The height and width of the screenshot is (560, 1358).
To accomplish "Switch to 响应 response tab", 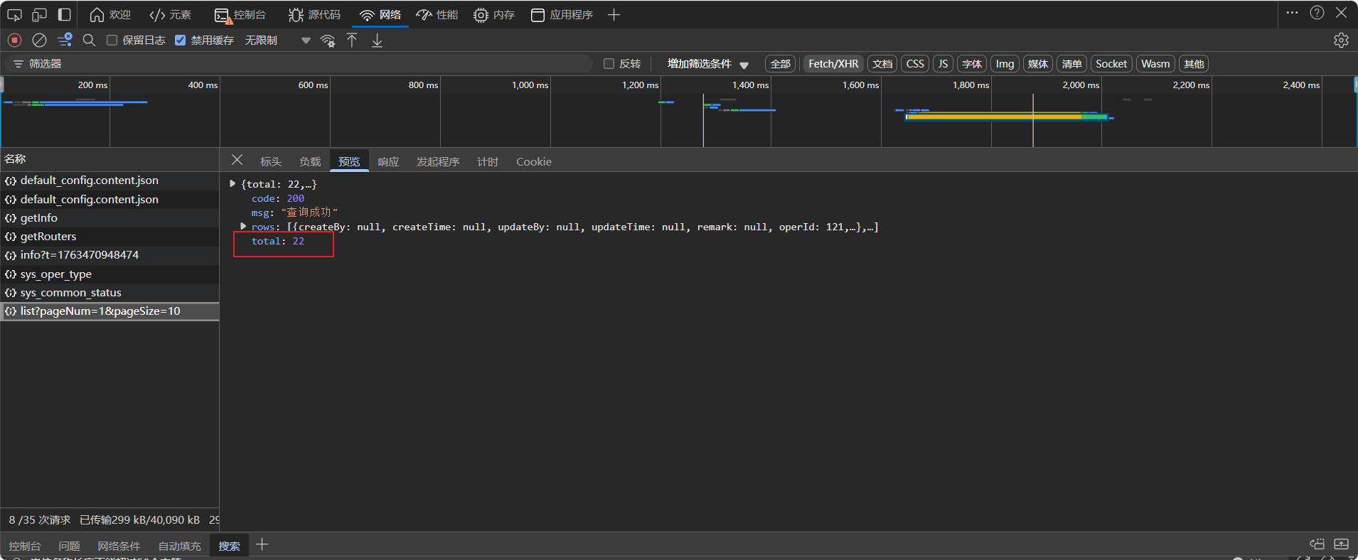I will pos(388,161).
